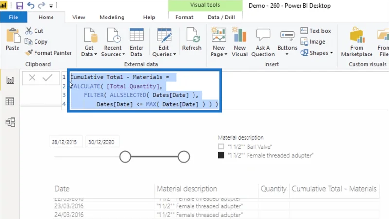Sort by Cumulative Total - Materials header

pos(334,189)
